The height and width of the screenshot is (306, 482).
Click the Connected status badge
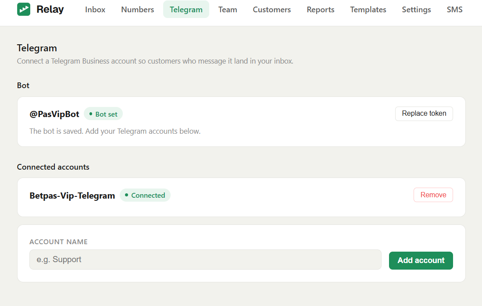(145, 195)
